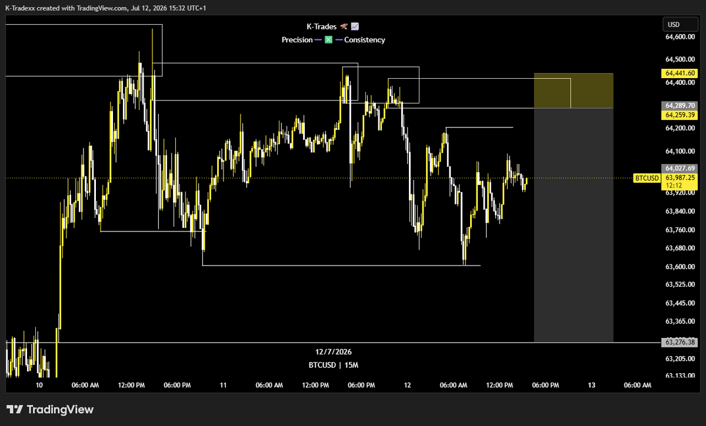Click the BTCUSD | 15M label
This screenshot has width=706, height=426.
pyautogui.click(x=334, y=365)
